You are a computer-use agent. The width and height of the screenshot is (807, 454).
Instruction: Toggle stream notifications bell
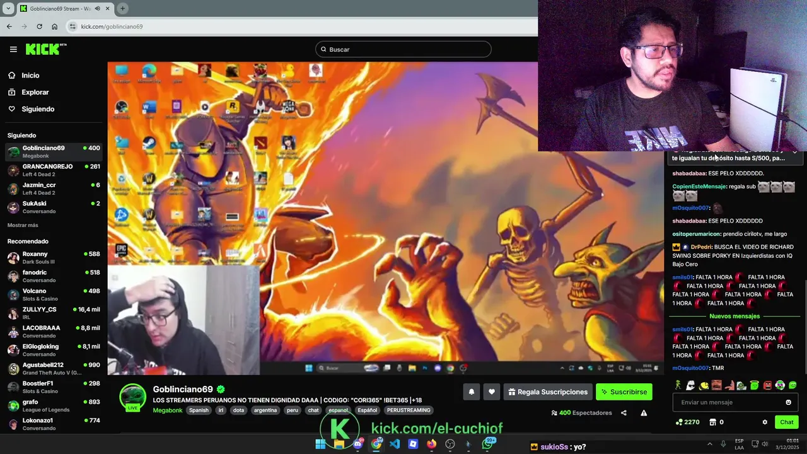[471, 392]
